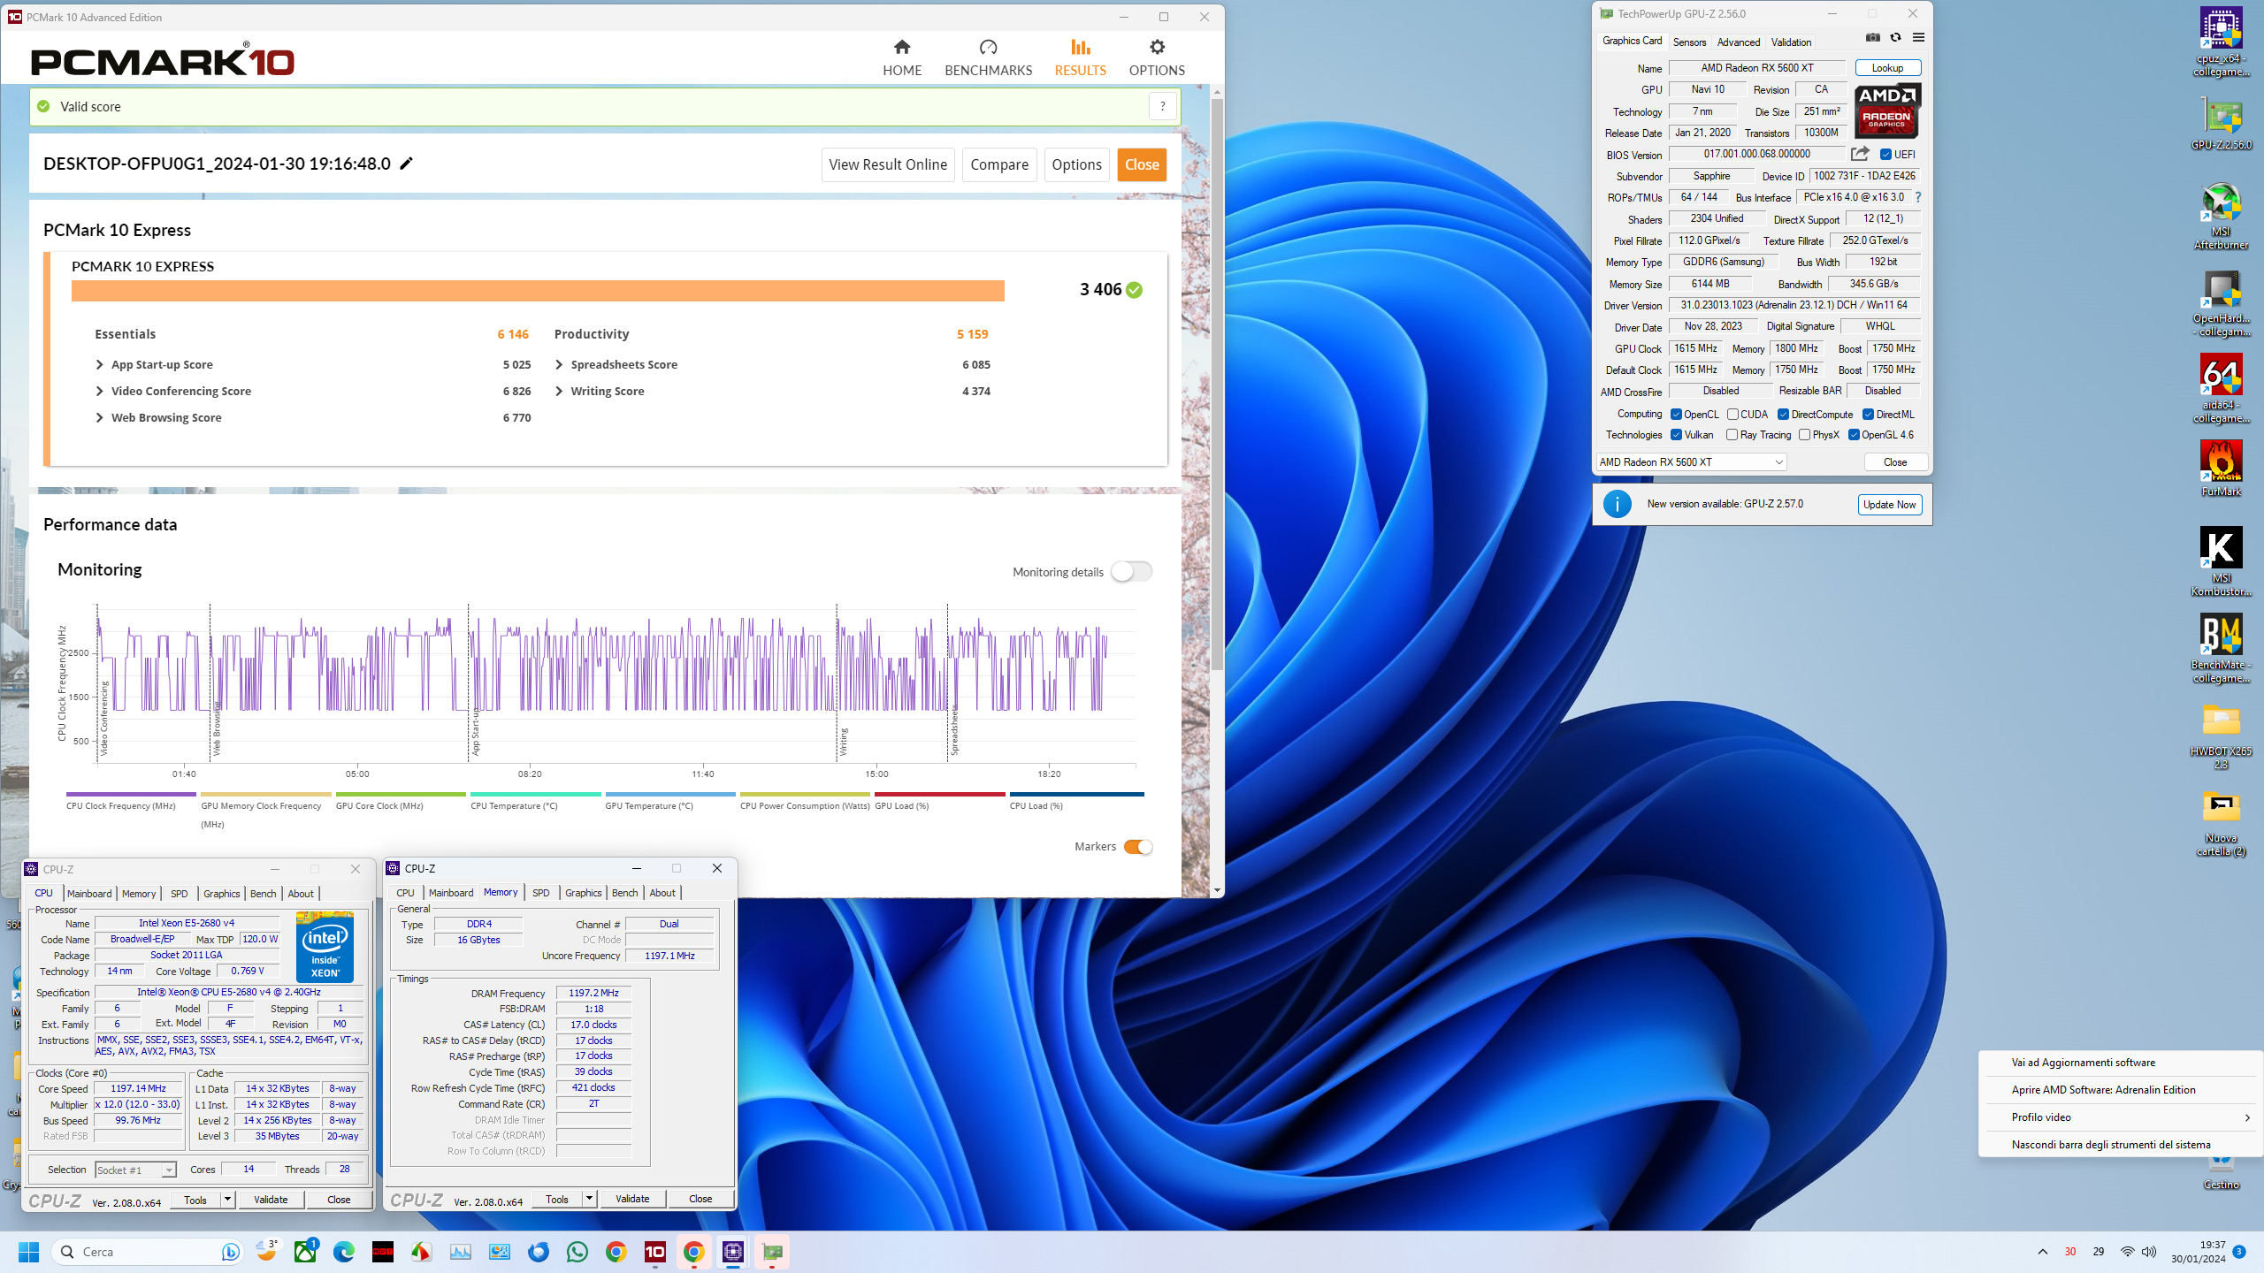Open the BENCHMARKS gauge icon
Screen dimensions: 2264x1273
[988, 47]
